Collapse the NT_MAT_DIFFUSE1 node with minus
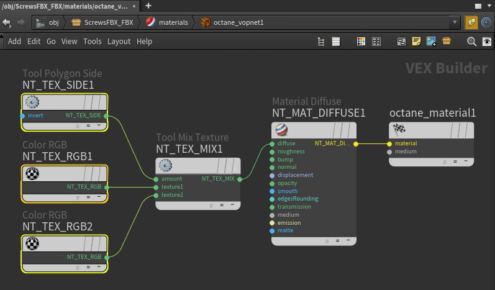The height and width of the screenshot is (290, 495). pyautogui.click(x=348, y=240)
